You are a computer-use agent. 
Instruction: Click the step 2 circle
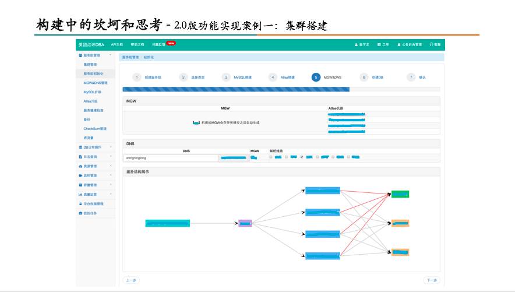pos(184,77)
